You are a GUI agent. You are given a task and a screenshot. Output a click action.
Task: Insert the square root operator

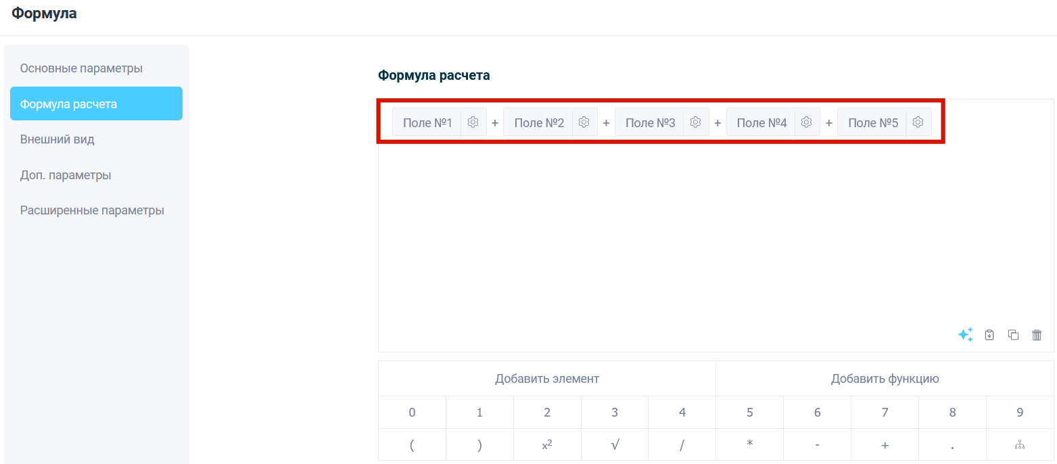click(x=615, y=445)
